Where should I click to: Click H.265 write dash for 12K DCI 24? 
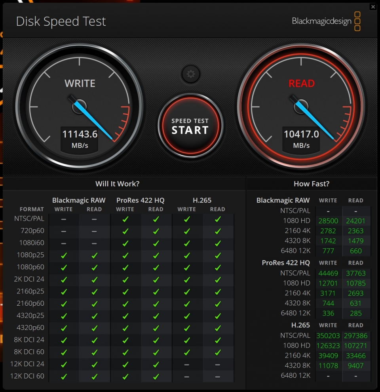coord(186,365)
